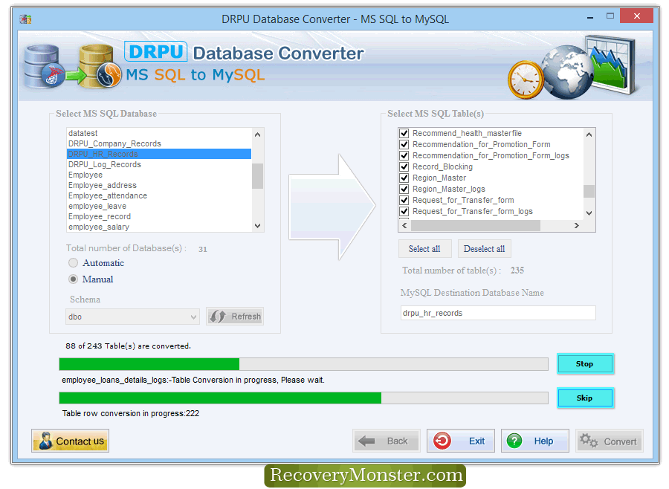Click the green Help question mark icon
The width and height of the screenshot is (669, 489).
point(514,441)
